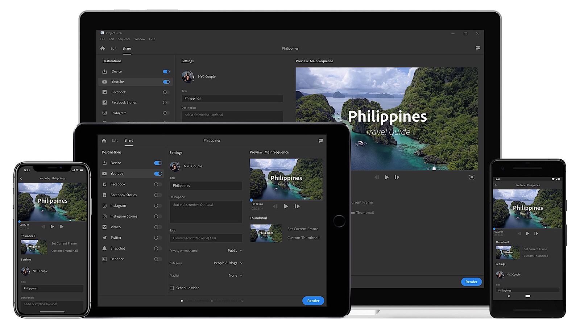
Task: Click Vimeo icon in tablet destinations
Action: click(x=104, y=227)
